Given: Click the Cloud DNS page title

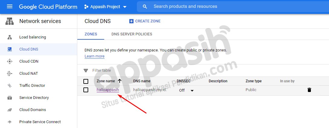Looking at the screenshot, I should (x=98, y=21).
